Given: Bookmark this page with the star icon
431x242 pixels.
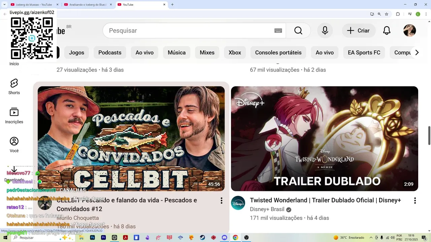Looking at the screenshot, I should pos(387,14).
